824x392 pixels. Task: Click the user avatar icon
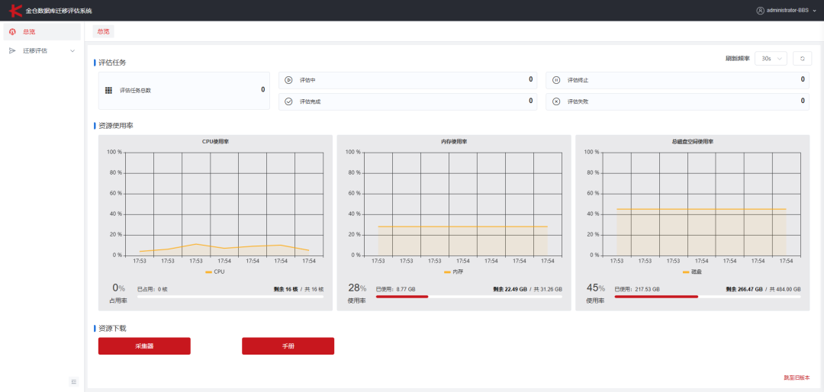tap(760, 11)
